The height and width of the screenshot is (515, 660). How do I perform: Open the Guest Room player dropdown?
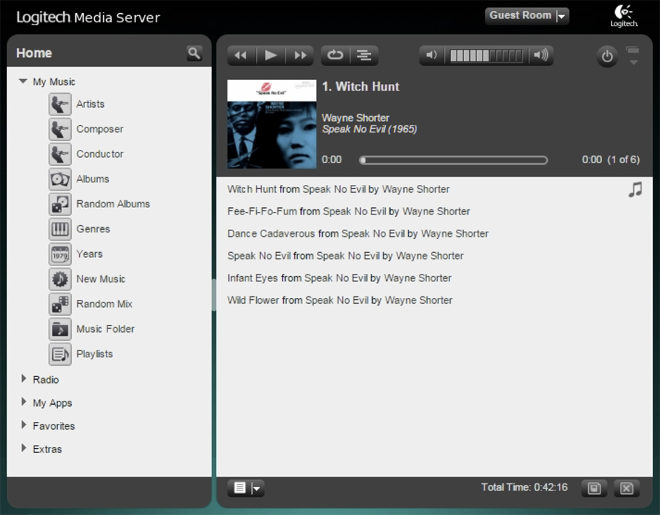(527, 16)
